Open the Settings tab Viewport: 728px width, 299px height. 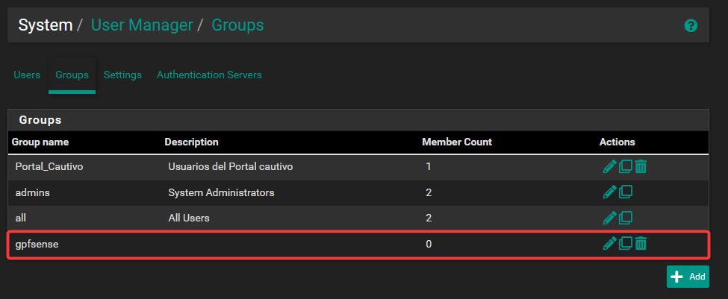click(x=122, y=75)
